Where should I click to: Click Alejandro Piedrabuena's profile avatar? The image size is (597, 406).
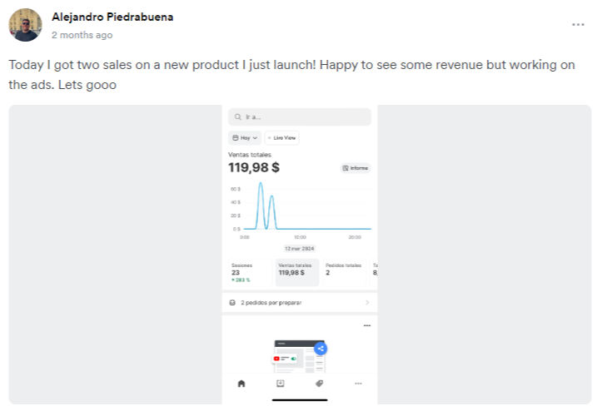point(25,25)
